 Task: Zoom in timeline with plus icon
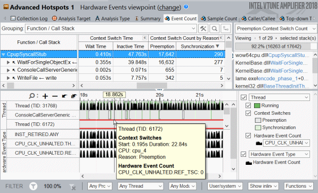45,96
